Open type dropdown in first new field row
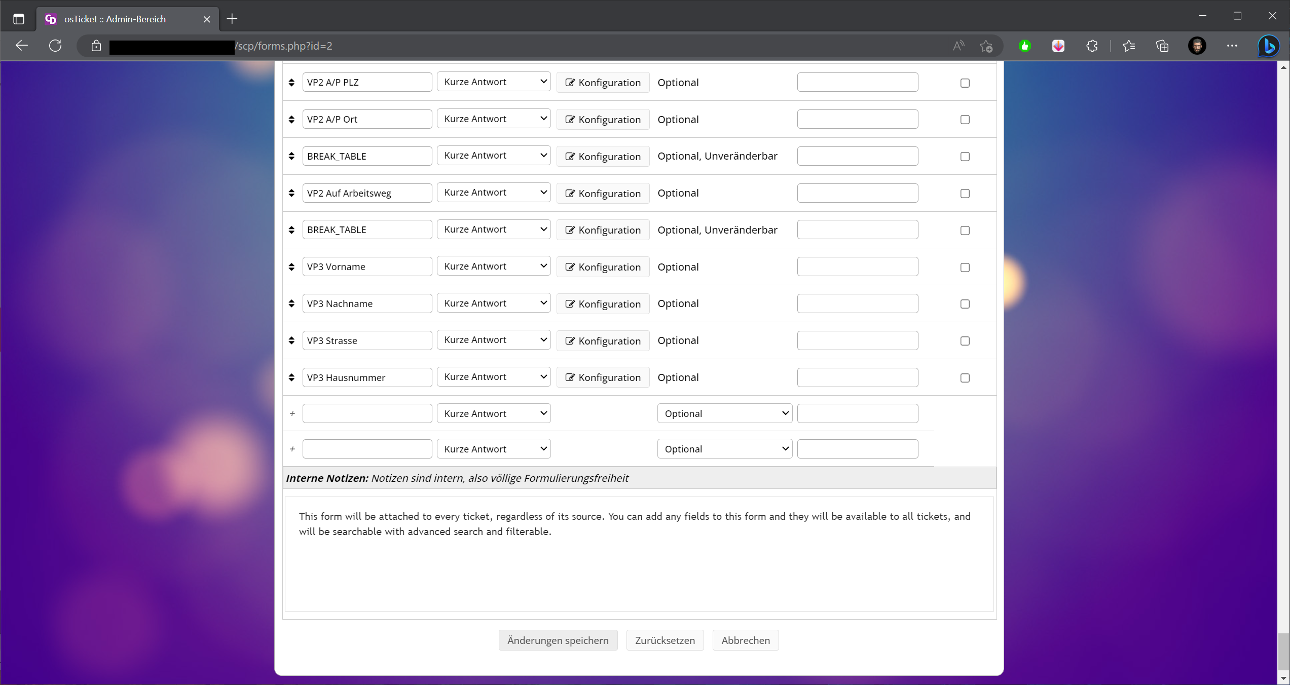This screenshot has height=685, width=1290. (x=494, y=413)
